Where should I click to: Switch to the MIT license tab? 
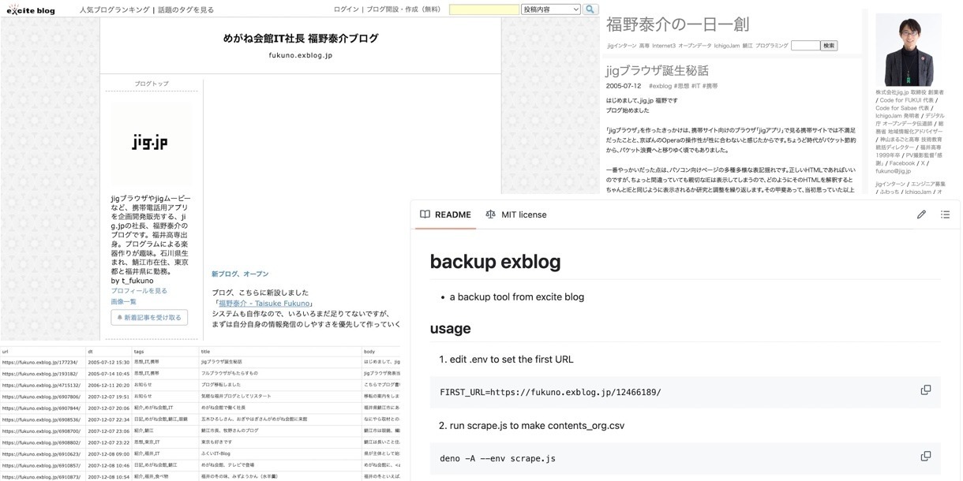pyautogui.click(x=515, y=214)
